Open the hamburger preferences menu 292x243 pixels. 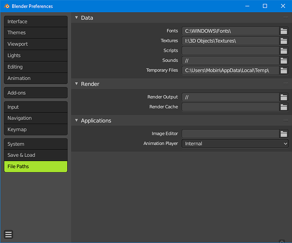click(x=8, y=234)
